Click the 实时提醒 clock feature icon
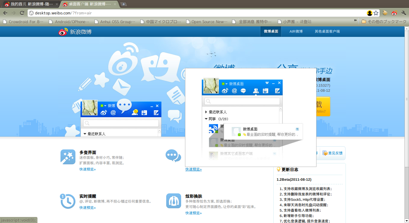 tap(68, 201)
